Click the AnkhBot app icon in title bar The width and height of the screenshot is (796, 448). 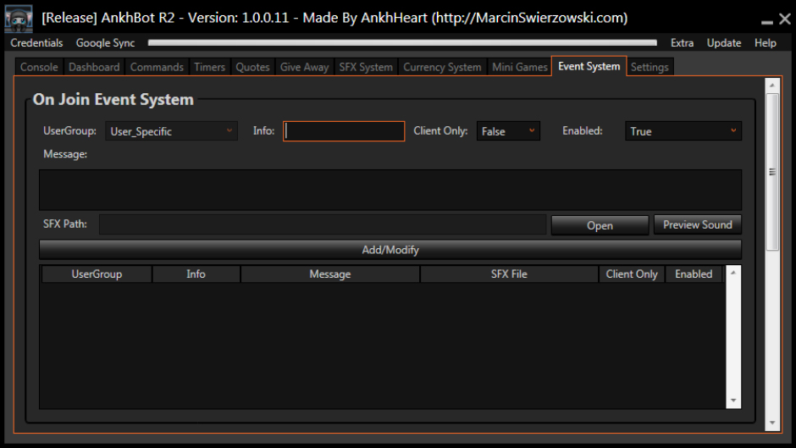tap(19, 18)
